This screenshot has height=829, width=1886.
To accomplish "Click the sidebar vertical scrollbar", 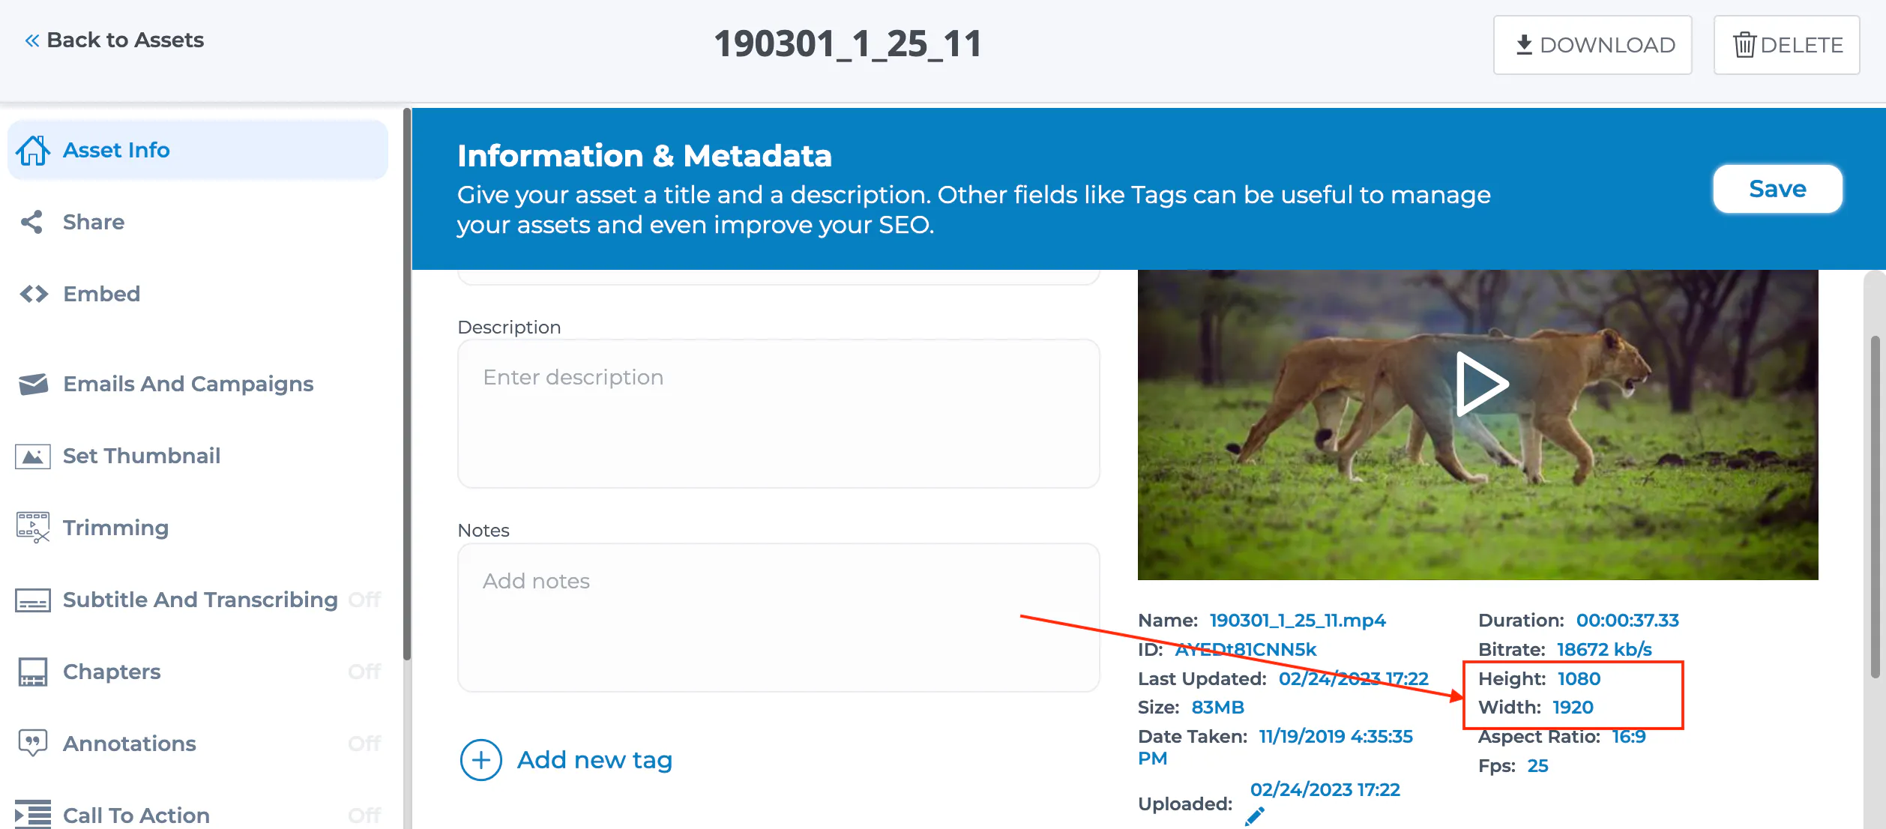I will coord(407,384).
